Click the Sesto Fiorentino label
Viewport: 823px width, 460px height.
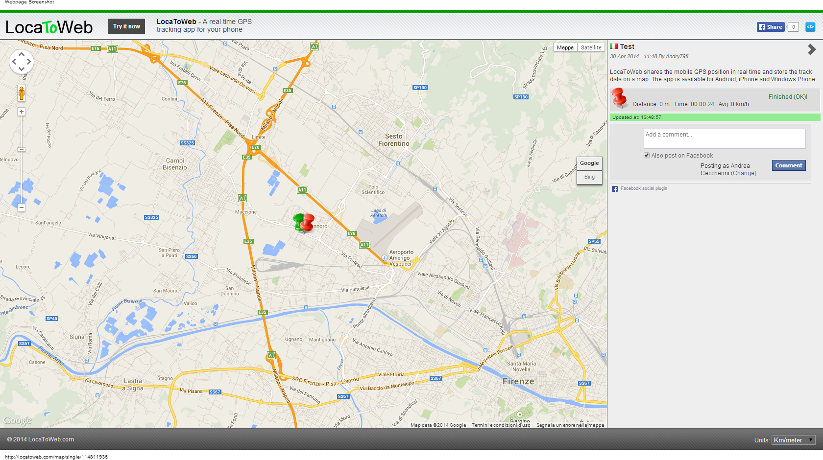(394, 140)
